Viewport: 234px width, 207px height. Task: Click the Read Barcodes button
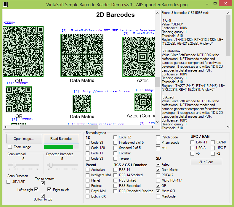(61, 139)
